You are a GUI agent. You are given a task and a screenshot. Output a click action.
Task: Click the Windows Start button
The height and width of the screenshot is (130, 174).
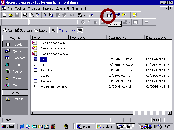(x=8, y=126)
